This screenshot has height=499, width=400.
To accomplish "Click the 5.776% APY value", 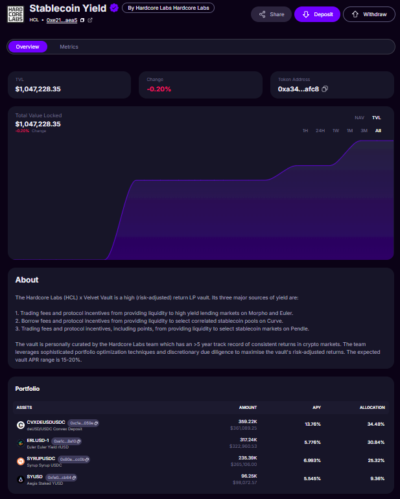I will [312, 443].
